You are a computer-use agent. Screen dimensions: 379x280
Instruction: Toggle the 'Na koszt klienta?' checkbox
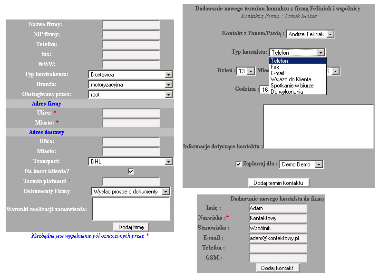[131, 171]
